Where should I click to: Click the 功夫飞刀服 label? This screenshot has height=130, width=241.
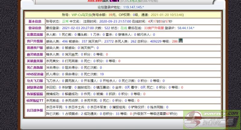point(35,81)
